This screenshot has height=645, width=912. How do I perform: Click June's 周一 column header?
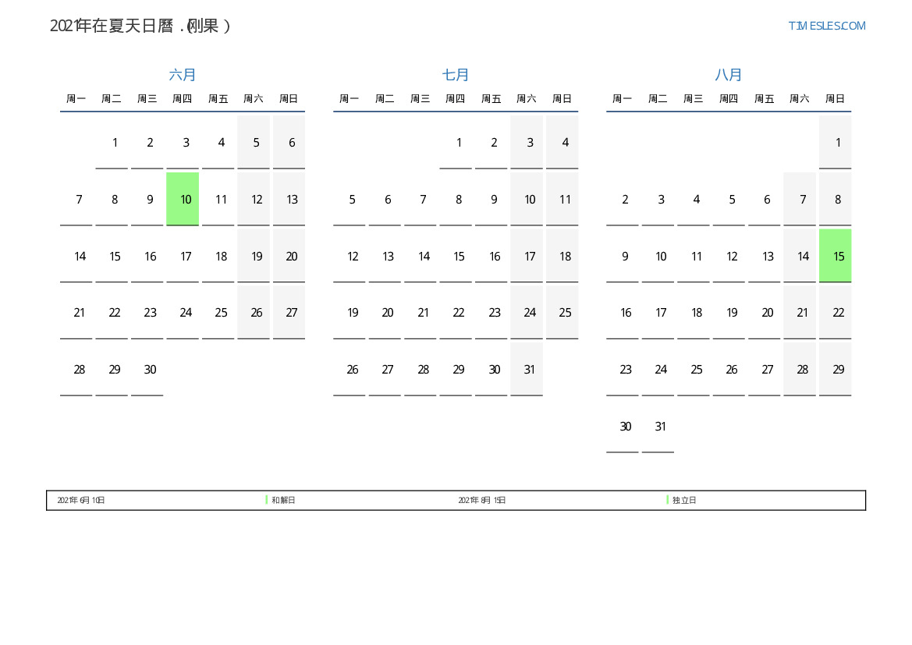coord(76,99)
